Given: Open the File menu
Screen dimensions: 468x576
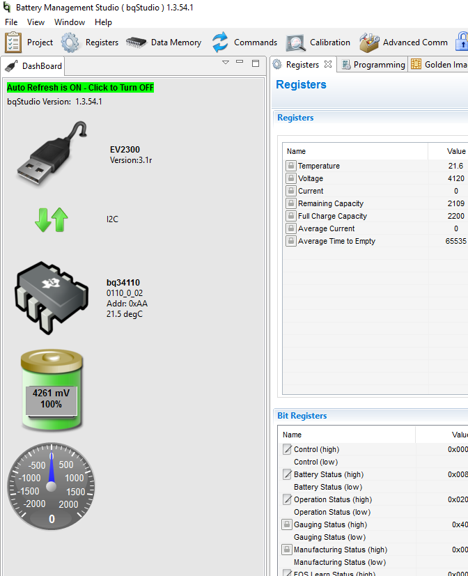Looking at the screenshot, I should pyautogui.click(x=11, y=22).
